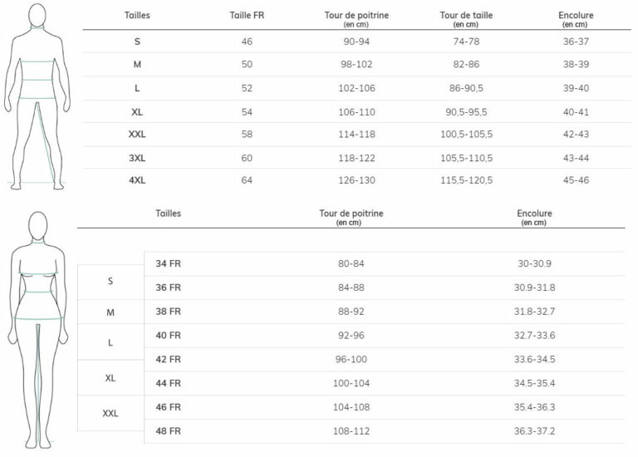Viewport: 638px width, 457px height.
Task: Select the XXL size cell in women's chart
Action: click(110, 413)
